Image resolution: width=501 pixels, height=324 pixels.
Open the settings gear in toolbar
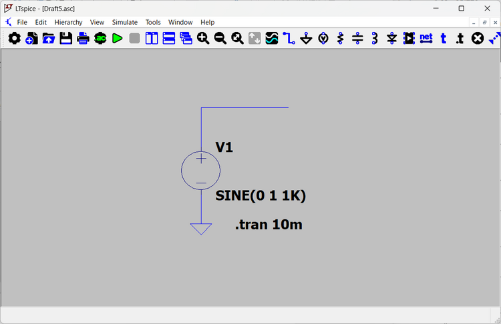point(14,39)
